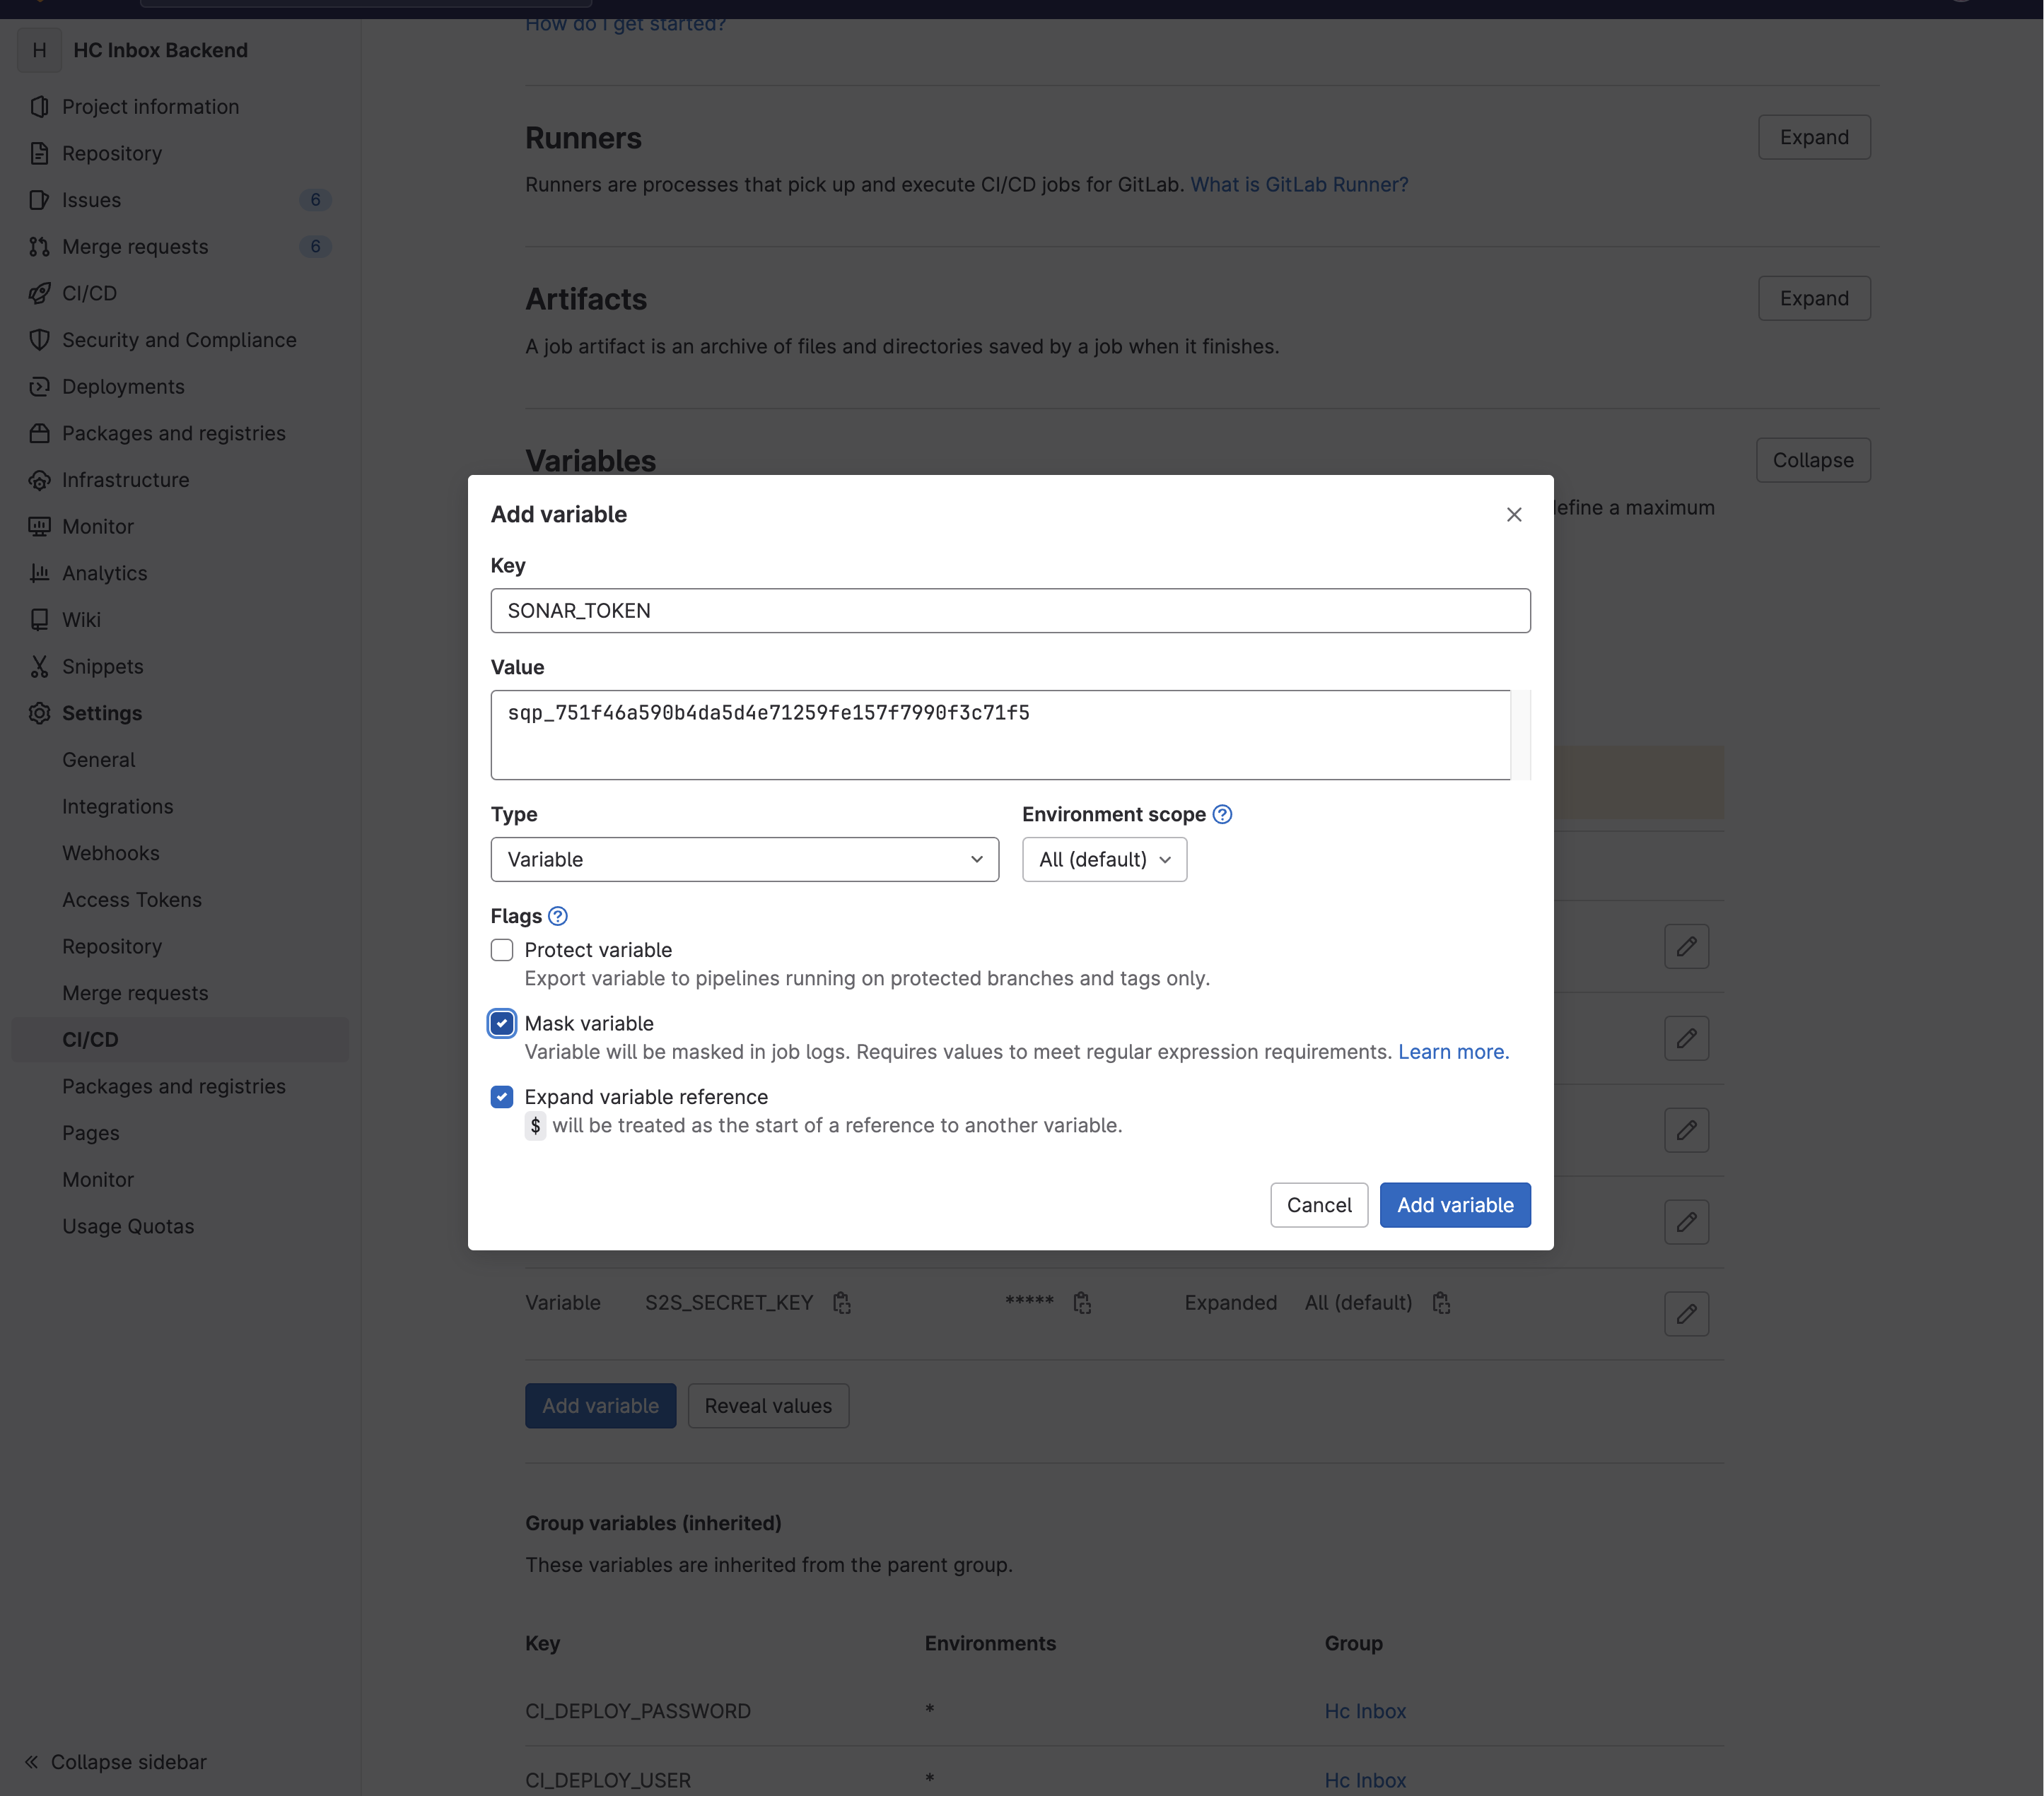Click the topmost pencil edit icon in variables list
This screenshot has width=2044, height=1796.
coord(1686,946)
